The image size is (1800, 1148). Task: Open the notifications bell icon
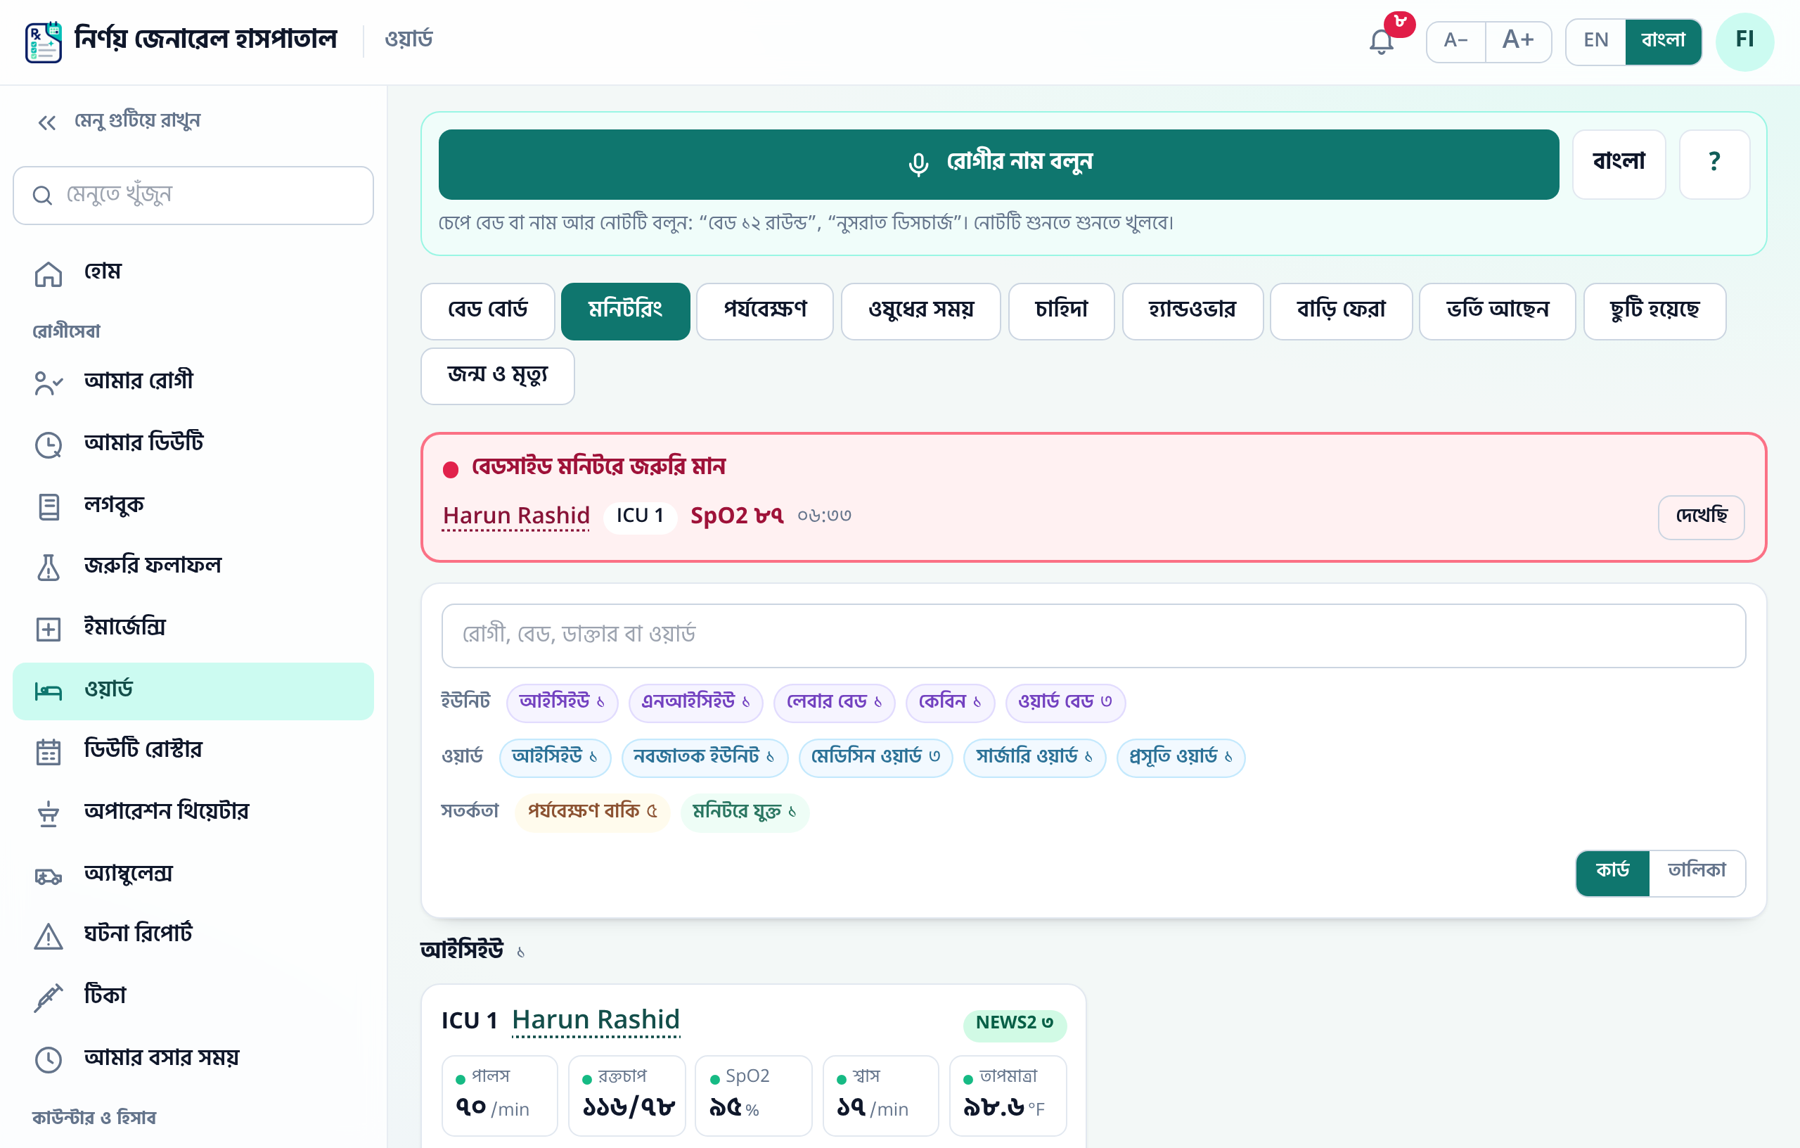pos(1381,41)
